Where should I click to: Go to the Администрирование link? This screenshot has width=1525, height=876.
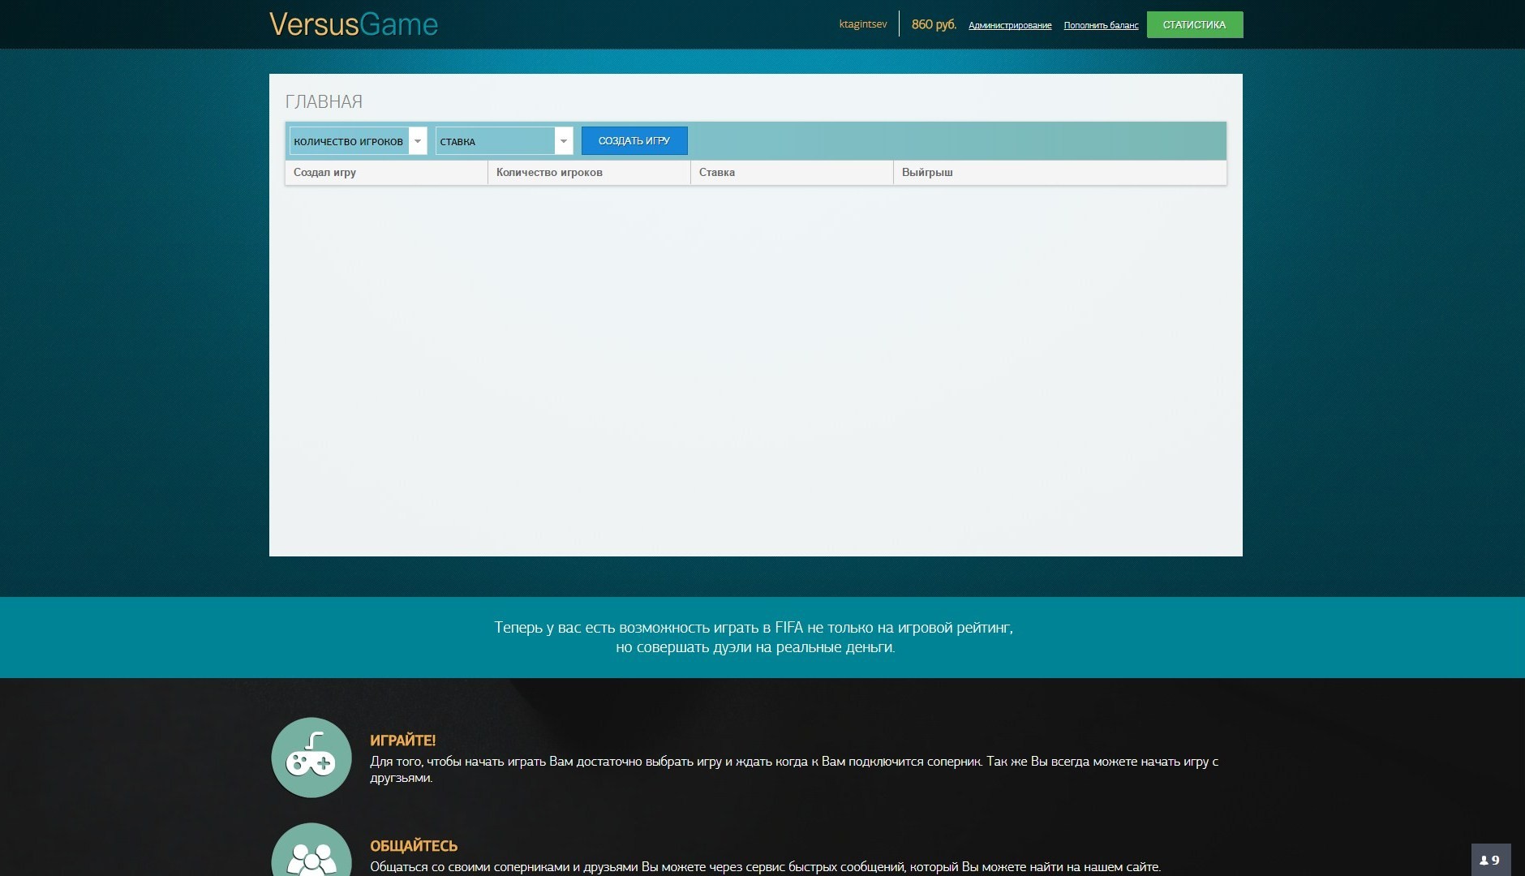[x=1010, y=25]
